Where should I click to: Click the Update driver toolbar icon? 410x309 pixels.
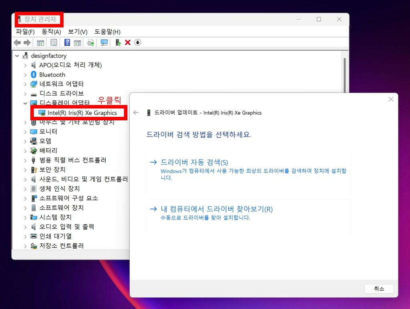[91, 42]
